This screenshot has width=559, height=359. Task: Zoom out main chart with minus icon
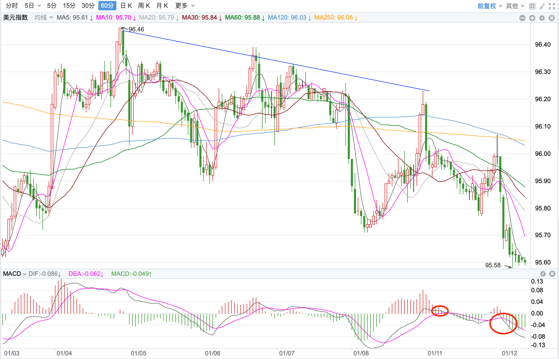tap(522, 18)
